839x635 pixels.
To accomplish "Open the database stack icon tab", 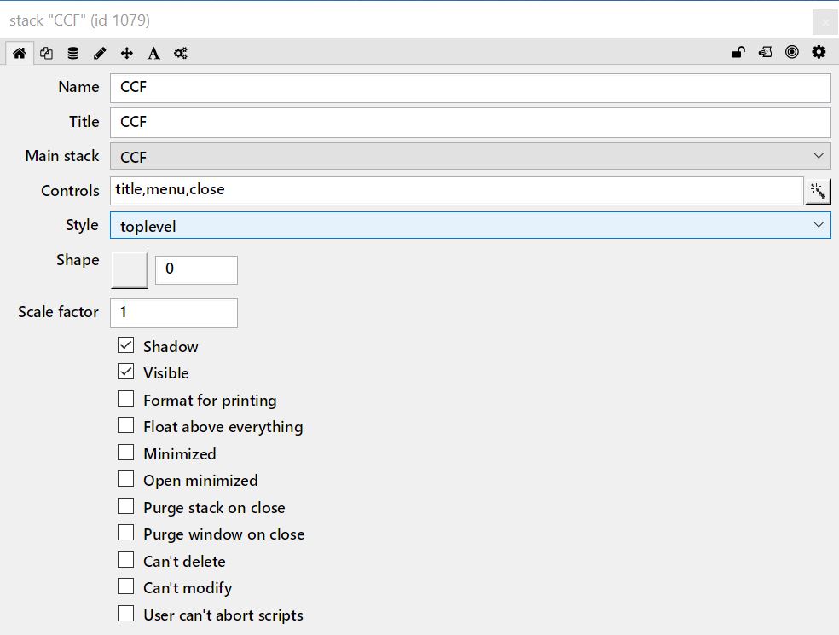I will 73,53.
